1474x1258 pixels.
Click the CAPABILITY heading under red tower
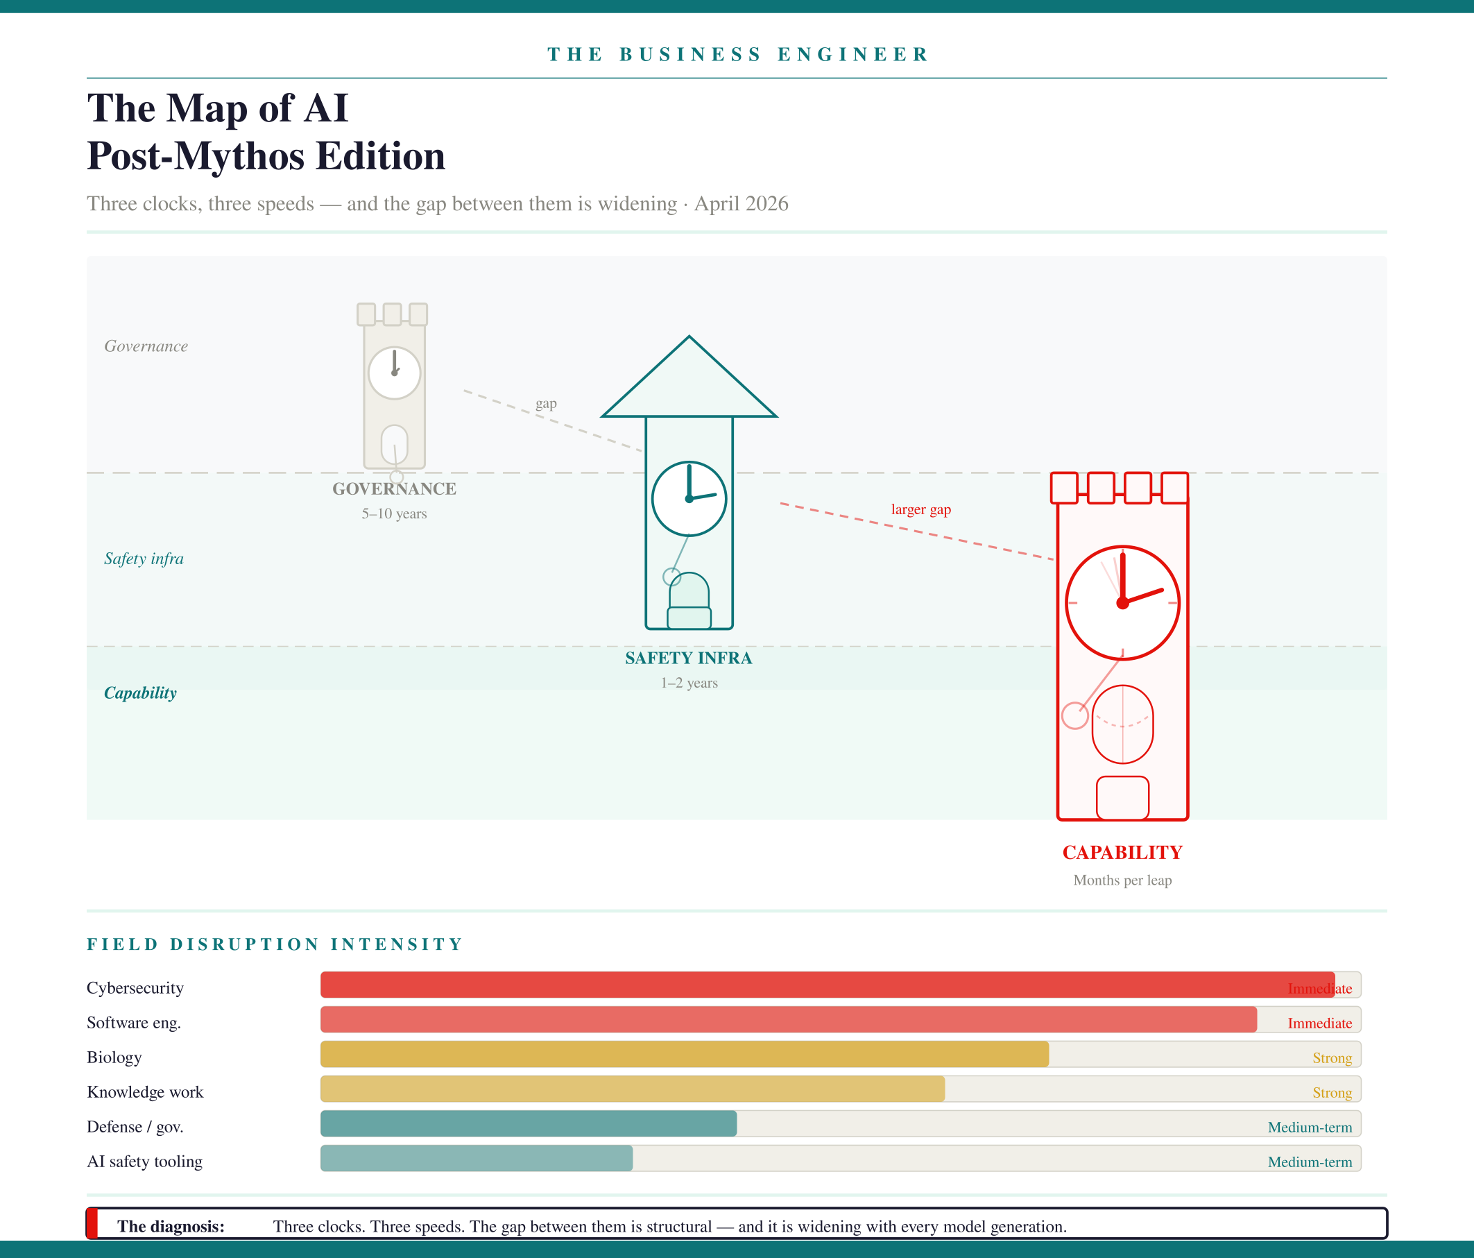click(x=1122, y=852)
